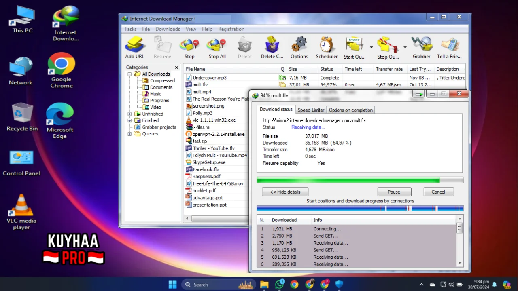Open the Recycle Bin desktop icon

[x=22, y=117]
